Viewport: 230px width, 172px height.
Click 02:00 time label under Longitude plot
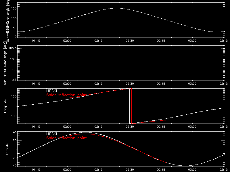coord(67,127)
